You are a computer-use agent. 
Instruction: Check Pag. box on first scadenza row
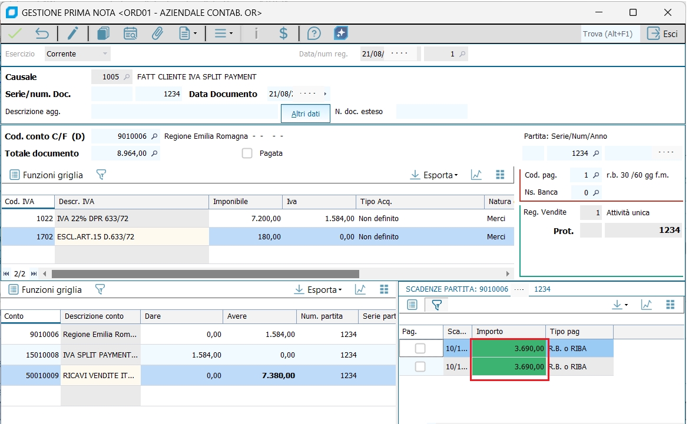[x=420, y=349]
